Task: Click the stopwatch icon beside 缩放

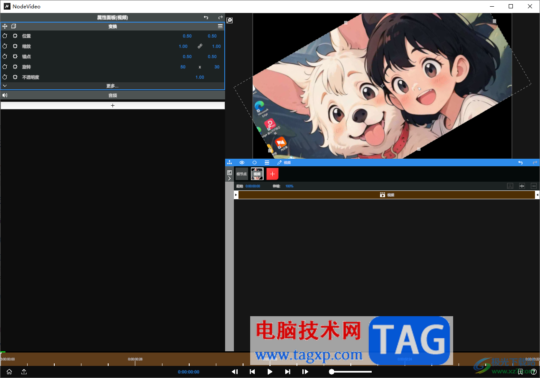Action: pos(5,46)
